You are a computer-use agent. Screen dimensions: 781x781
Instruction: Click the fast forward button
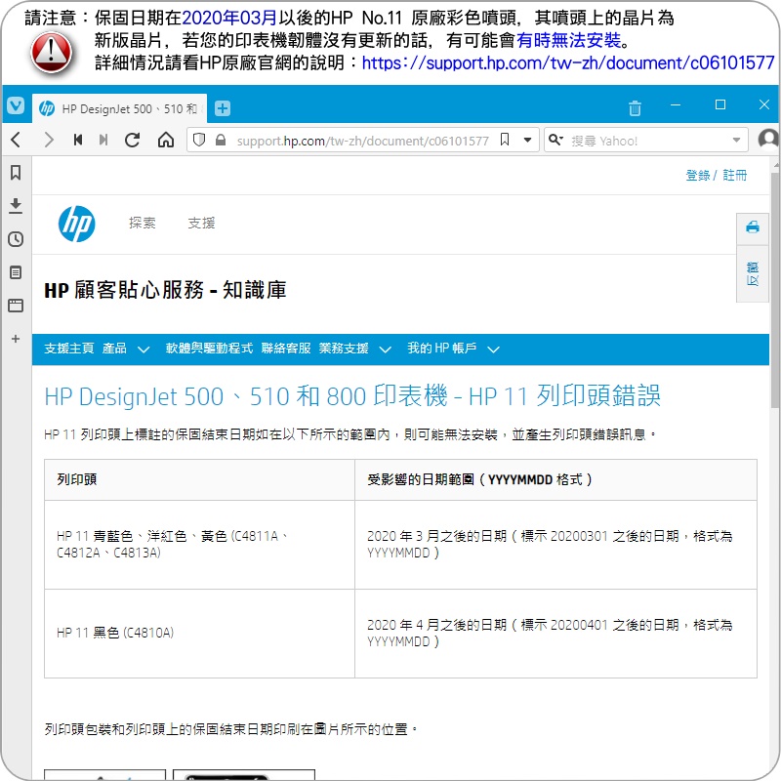pos(103,140)
